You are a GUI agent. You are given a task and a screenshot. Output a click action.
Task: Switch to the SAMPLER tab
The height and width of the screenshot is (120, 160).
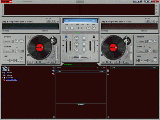click(x=78, y=65)
